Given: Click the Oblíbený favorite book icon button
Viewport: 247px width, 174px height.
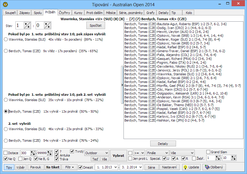Looking at the screenshot, I should point(214,167).
